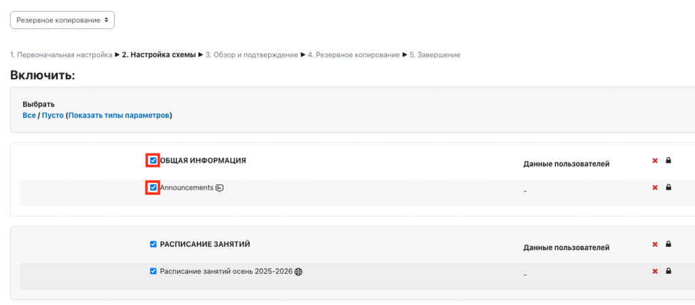The image size is (695, 305).
Task: Toggle the Announcements checkbox
Action: pos(153,188)
